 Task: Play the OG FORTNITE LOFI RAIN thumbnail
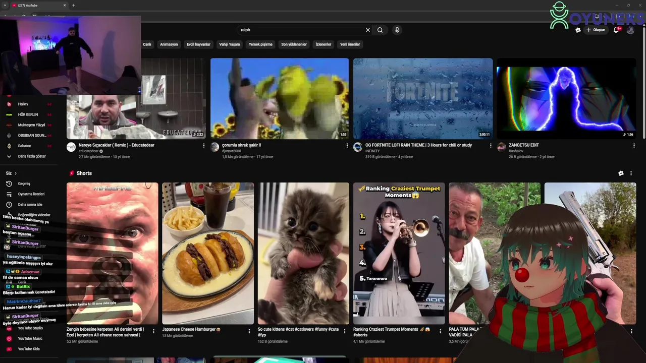[423, 98]
